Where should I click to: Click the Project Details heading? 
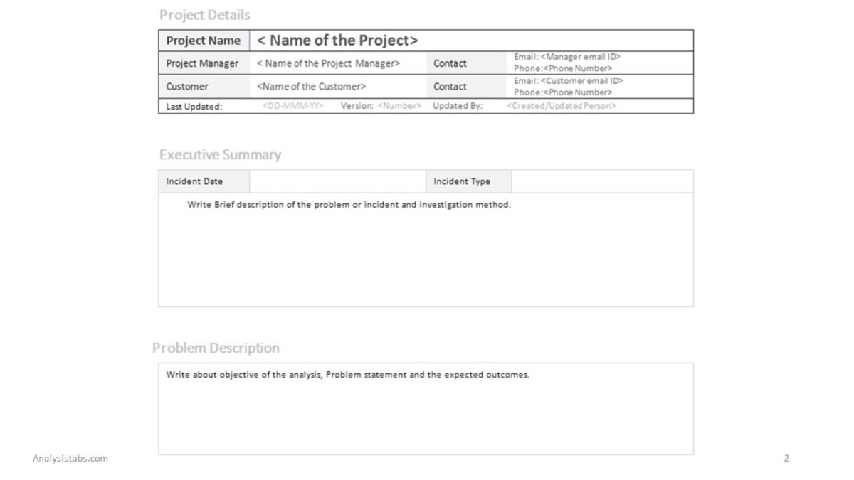click(205, 15)
